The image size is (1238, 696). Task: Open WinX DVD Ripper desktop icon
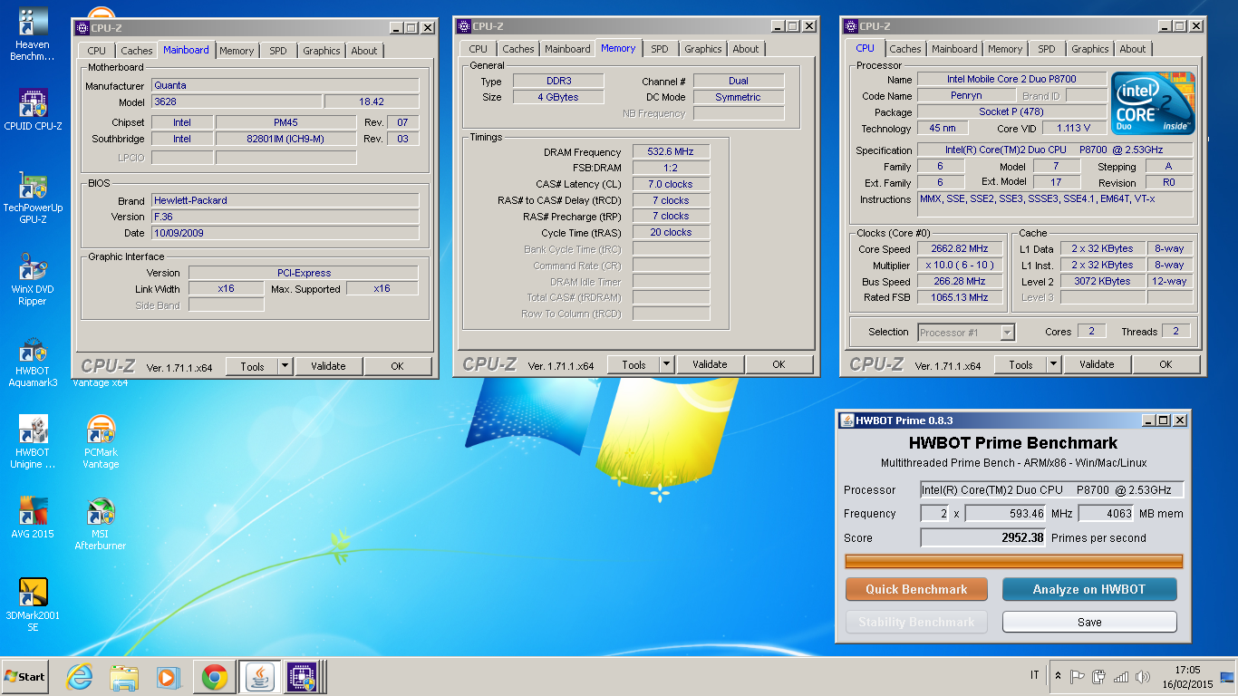[33, 279]
